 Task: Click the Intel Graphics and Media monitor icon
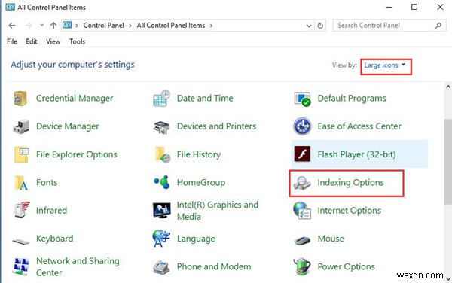(x=161, y=211)
